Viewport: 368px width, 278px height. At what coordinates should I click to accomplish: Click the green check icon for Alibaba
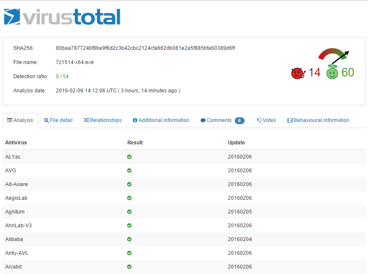pyautogui.click(x=129, y=239)
